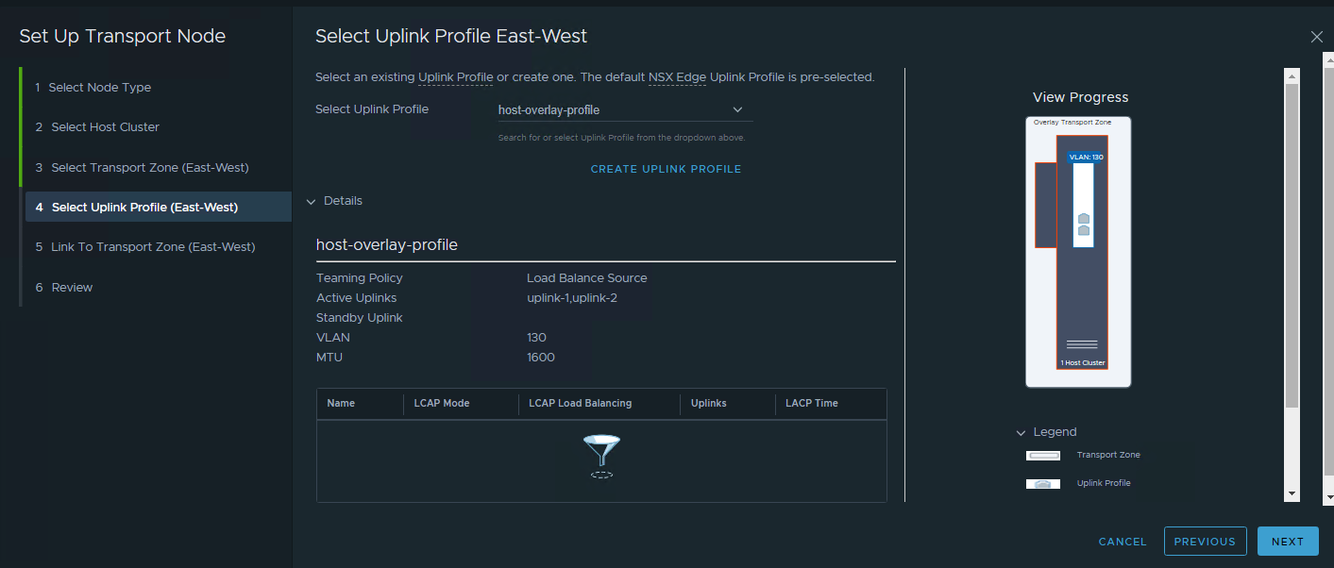Image resolution: width=1334 pixels, height=568 pixels.
Task: Click the scroll up arrow in progress panel
Action: [1292, 75]
